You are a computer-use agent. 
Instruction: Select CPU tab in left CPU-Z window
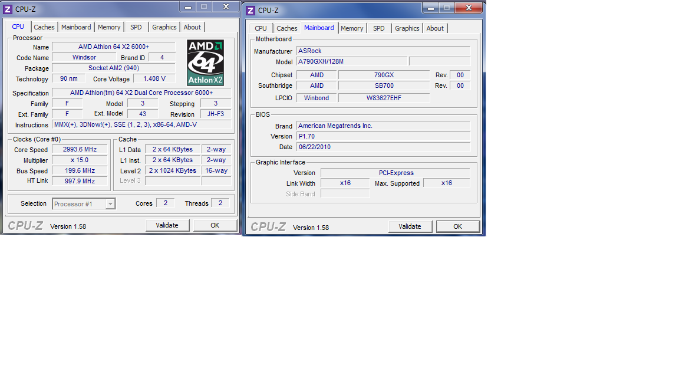(18, 27)
